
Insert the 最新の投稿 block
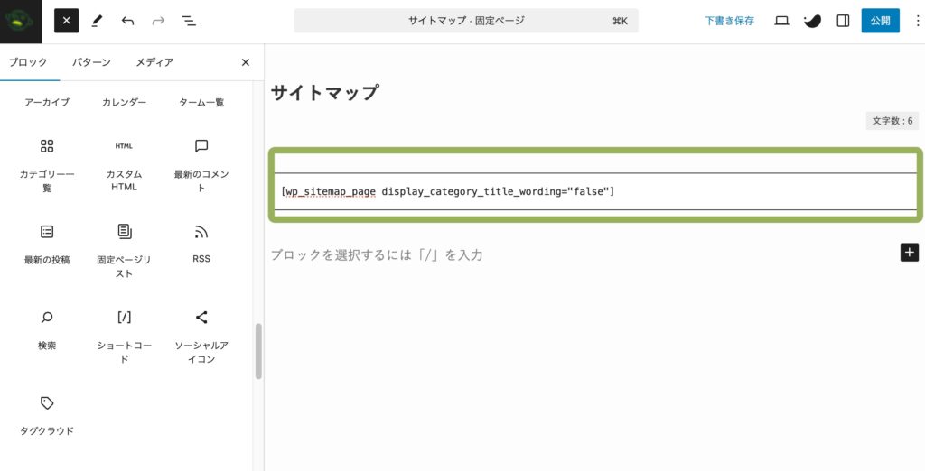click(47, 245)
